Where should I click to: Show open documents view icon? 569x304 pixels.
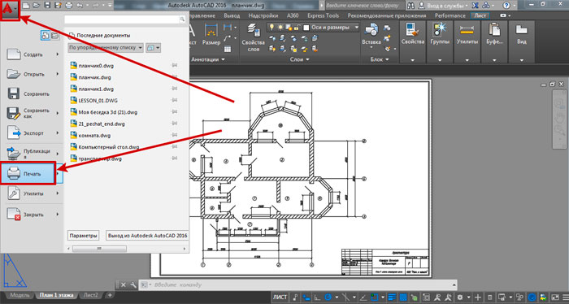pyautogui.click(x=54, y=36)
